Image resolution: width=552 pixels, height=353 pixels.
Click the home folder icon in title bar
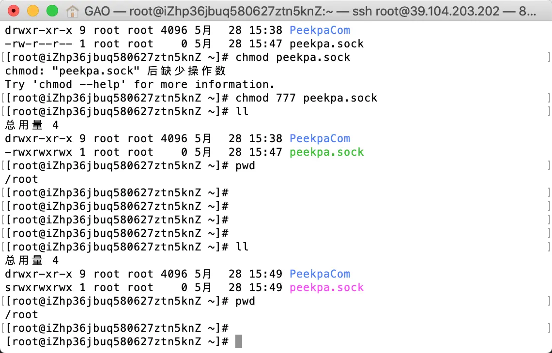click(72, 11)
